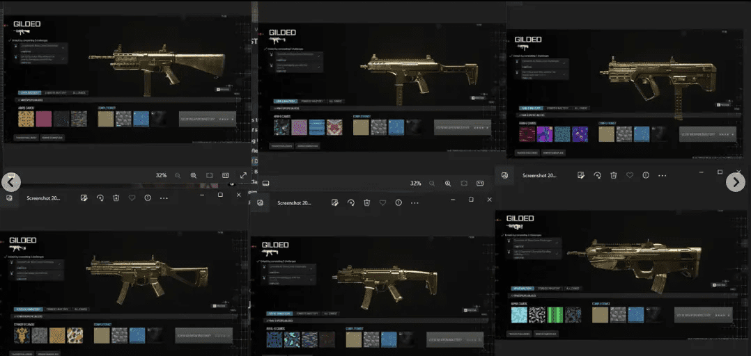The image size is (751, 356).
Task: Select Zombies Mastery tab for the AMR9
Action: point(56,92)
